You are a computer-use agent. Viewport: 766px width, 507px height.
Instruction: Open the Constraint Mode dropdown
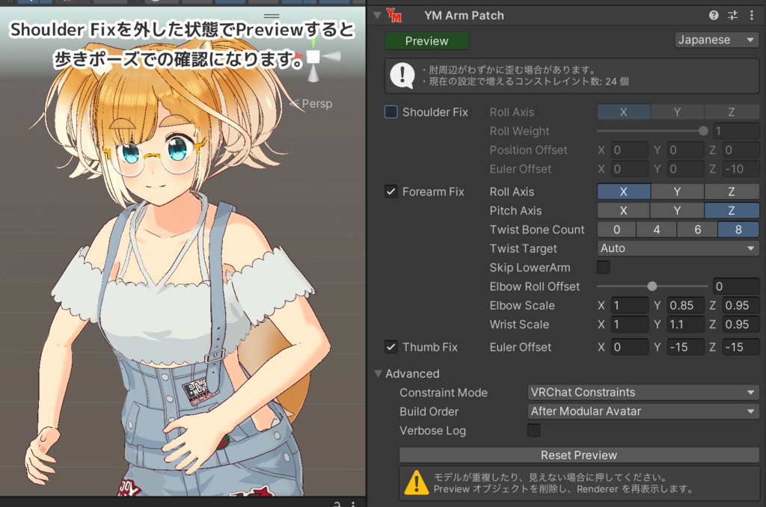[x=643, y=393]
